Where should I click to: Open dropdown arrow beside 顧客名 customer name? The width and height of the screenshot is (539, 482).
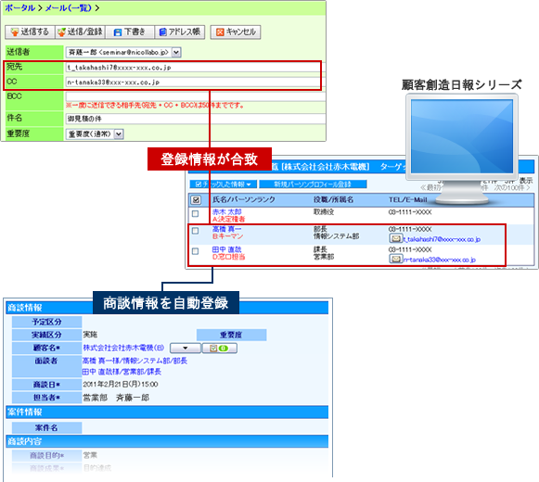tap(186, 349)
